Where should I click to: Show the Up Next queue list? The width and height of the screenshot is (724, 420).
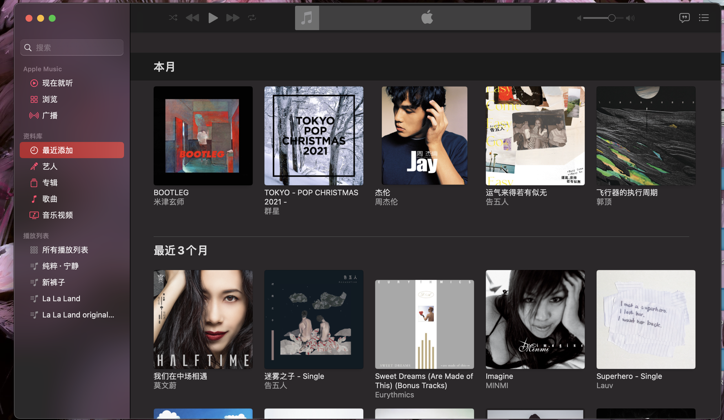[704, 18]
